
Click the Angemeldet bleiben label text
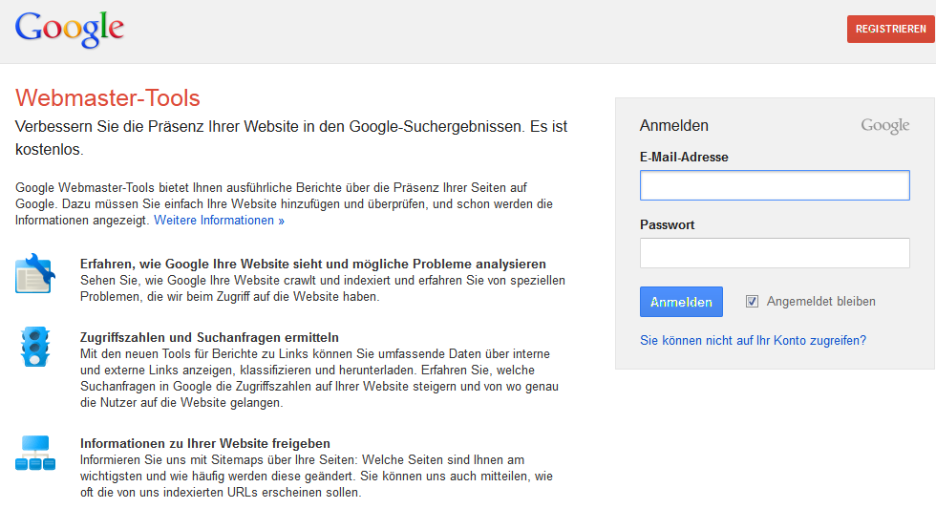(x=820, y=302)
